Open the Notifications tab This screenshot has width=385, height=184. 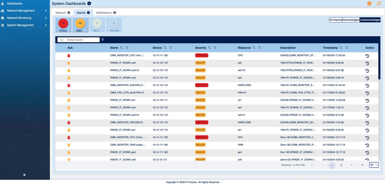click(x=104, y=13)
